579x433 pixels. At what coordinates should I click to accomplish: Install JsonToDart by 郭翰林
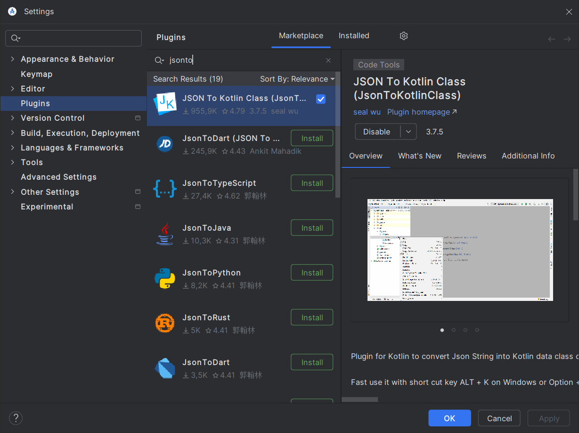coord(312,362)
